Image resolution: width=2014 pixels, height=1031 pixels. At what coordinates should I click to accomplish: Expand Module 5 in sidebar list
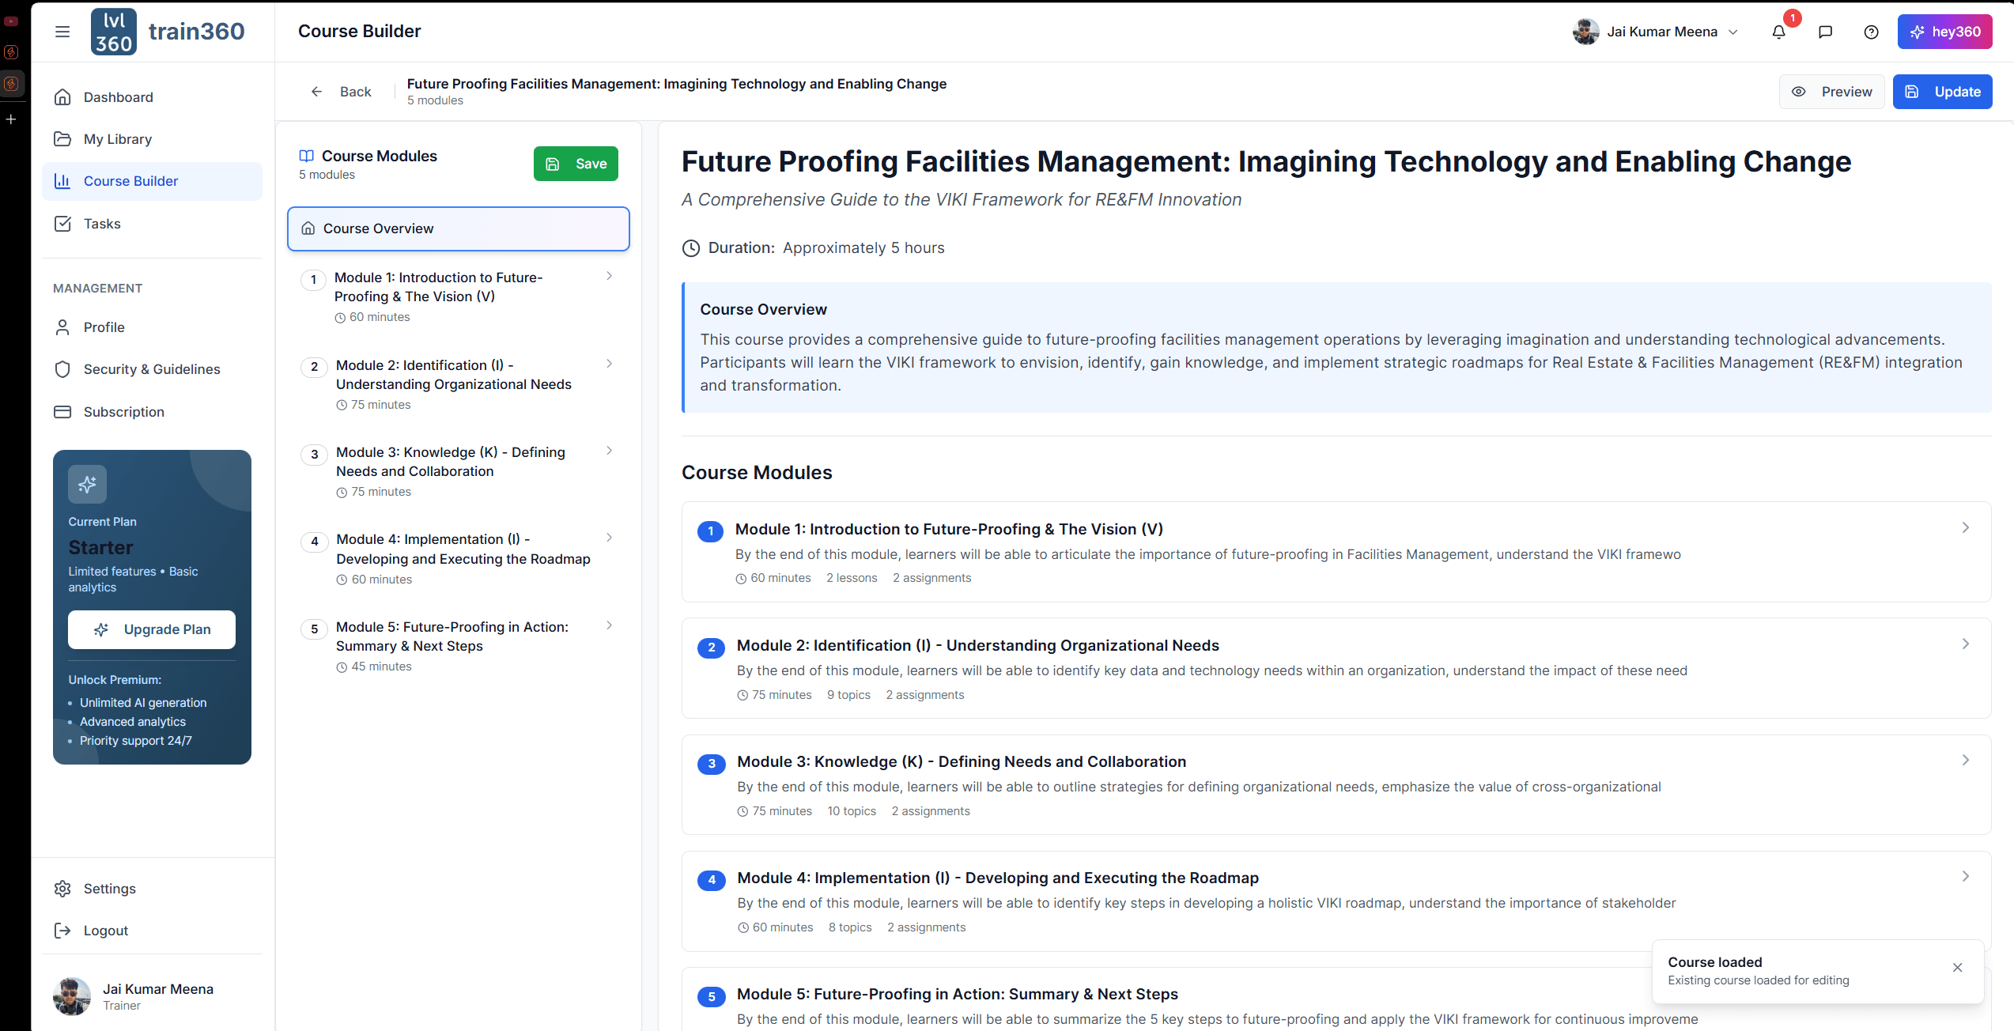(x=609, y=625)
